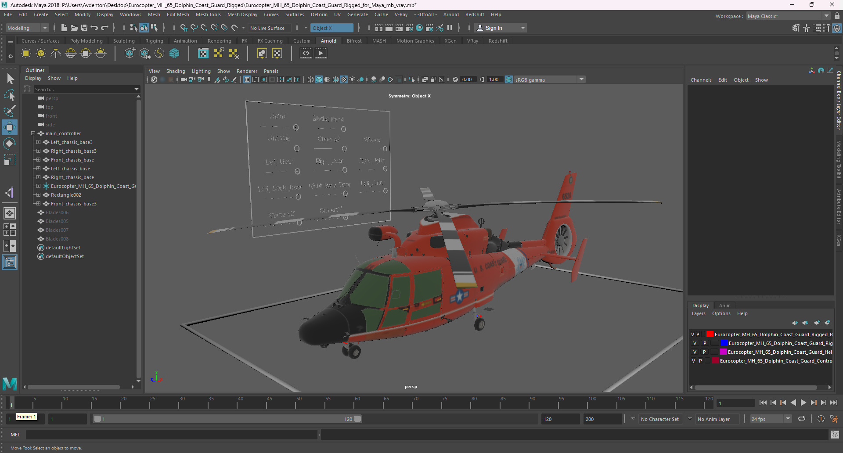
Task: Activate the Lasso select tool
Action: coord(10,95)
